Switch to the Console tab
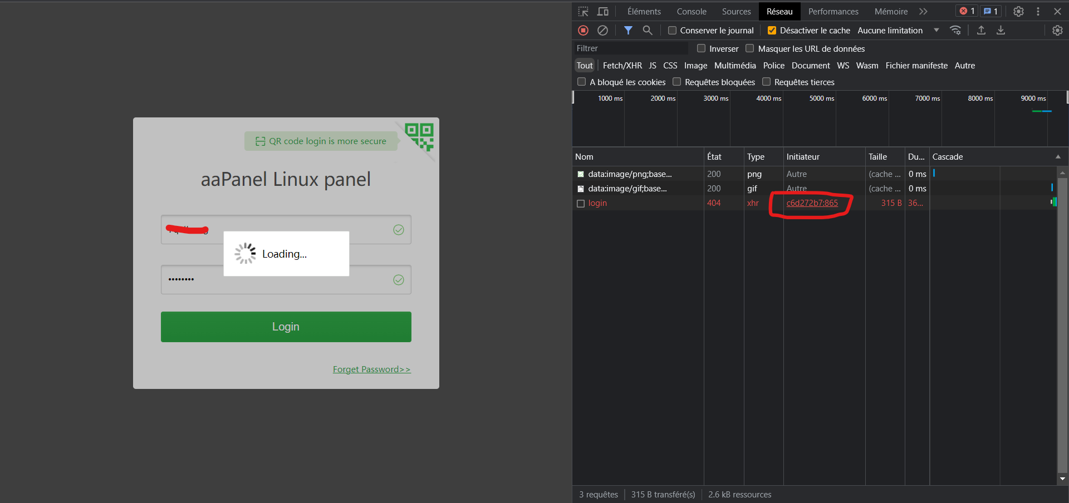 692,12
